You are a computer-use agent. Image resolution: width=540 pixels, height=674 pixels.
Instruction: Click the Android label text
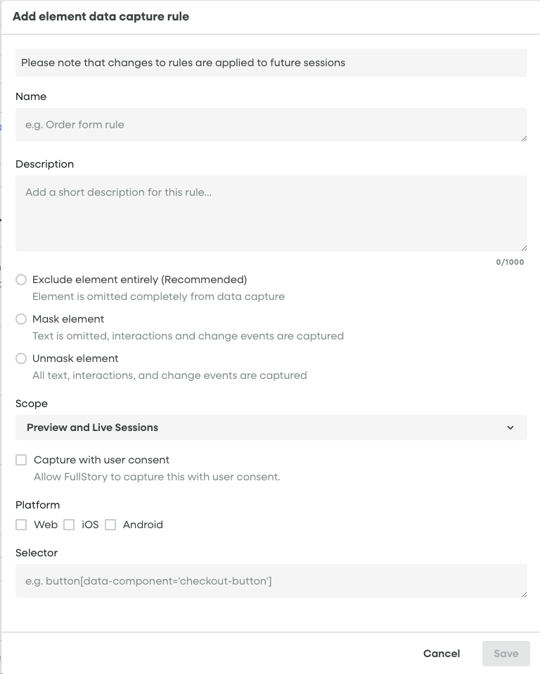(143, 525)
